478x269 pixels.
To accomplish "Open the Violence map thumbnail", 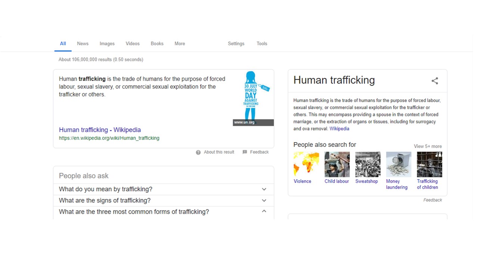I will [x=306, y=164].
